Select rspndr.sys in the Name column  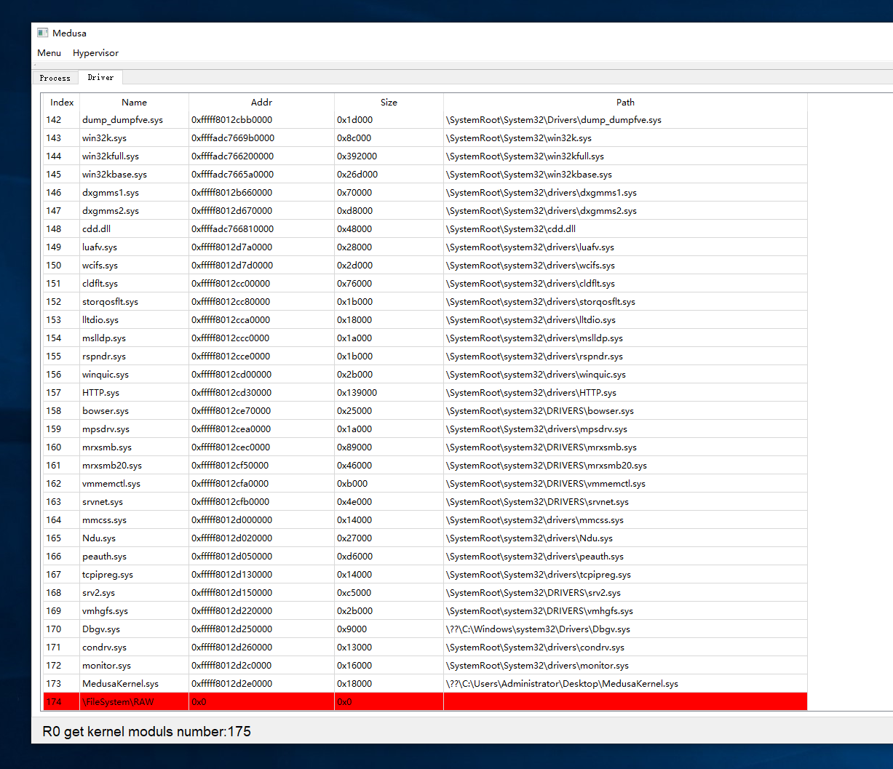pos(135,356)
